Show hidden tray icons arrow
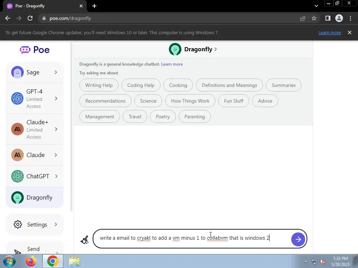Viewport: 358px width, 268px height. [306, 261]
